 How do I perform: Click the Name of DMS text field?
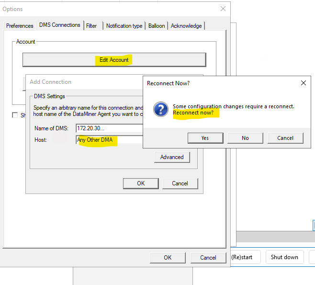pos(109,128)
